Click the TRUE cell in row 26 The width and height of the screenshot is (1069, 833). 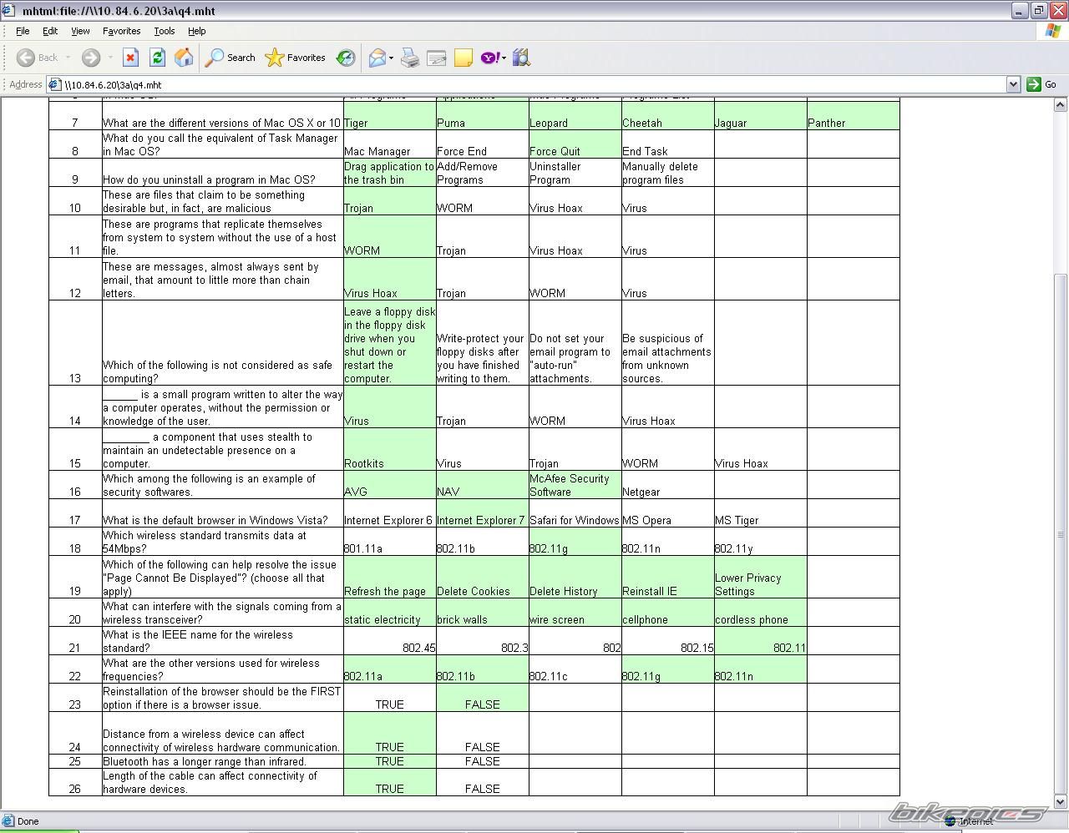(389, 782)
